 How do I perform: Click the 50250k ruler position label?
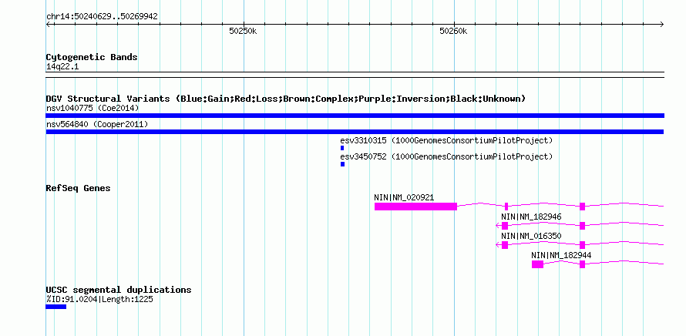(x=243, y=31)
